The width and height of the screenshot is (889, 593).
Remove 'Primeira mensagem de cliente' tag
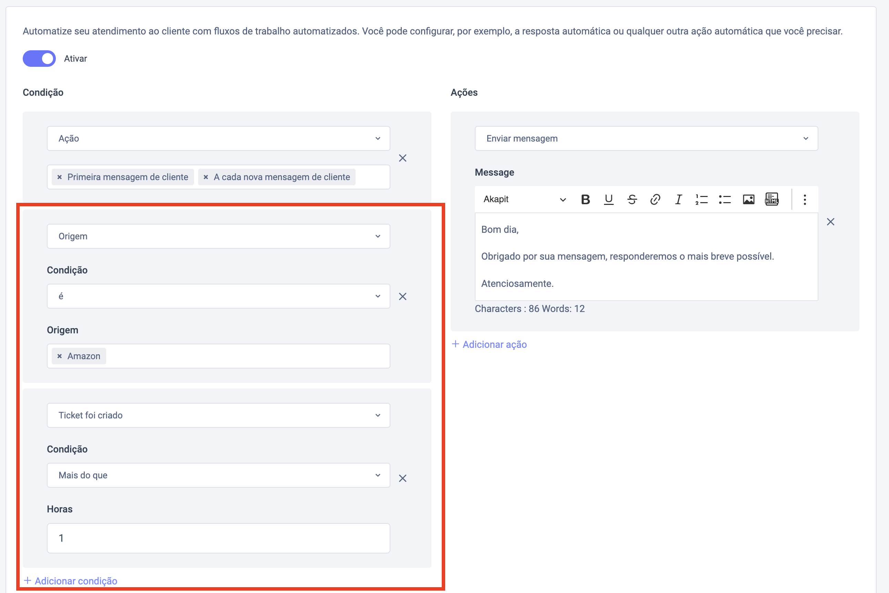(x=59, y=177)
